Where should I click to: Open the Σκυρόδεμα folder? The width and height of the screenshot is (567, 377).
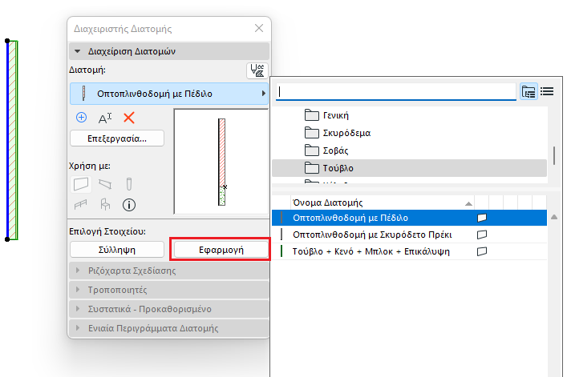(x=338, y=133)
